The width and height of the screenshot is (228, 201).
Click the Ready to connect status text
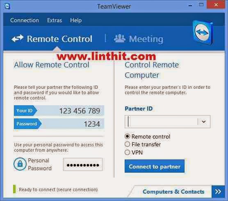tap(58, 189)
